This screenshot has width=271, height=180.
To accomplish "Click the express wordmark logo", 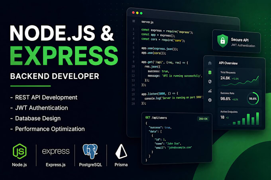I will click(56, 151).
